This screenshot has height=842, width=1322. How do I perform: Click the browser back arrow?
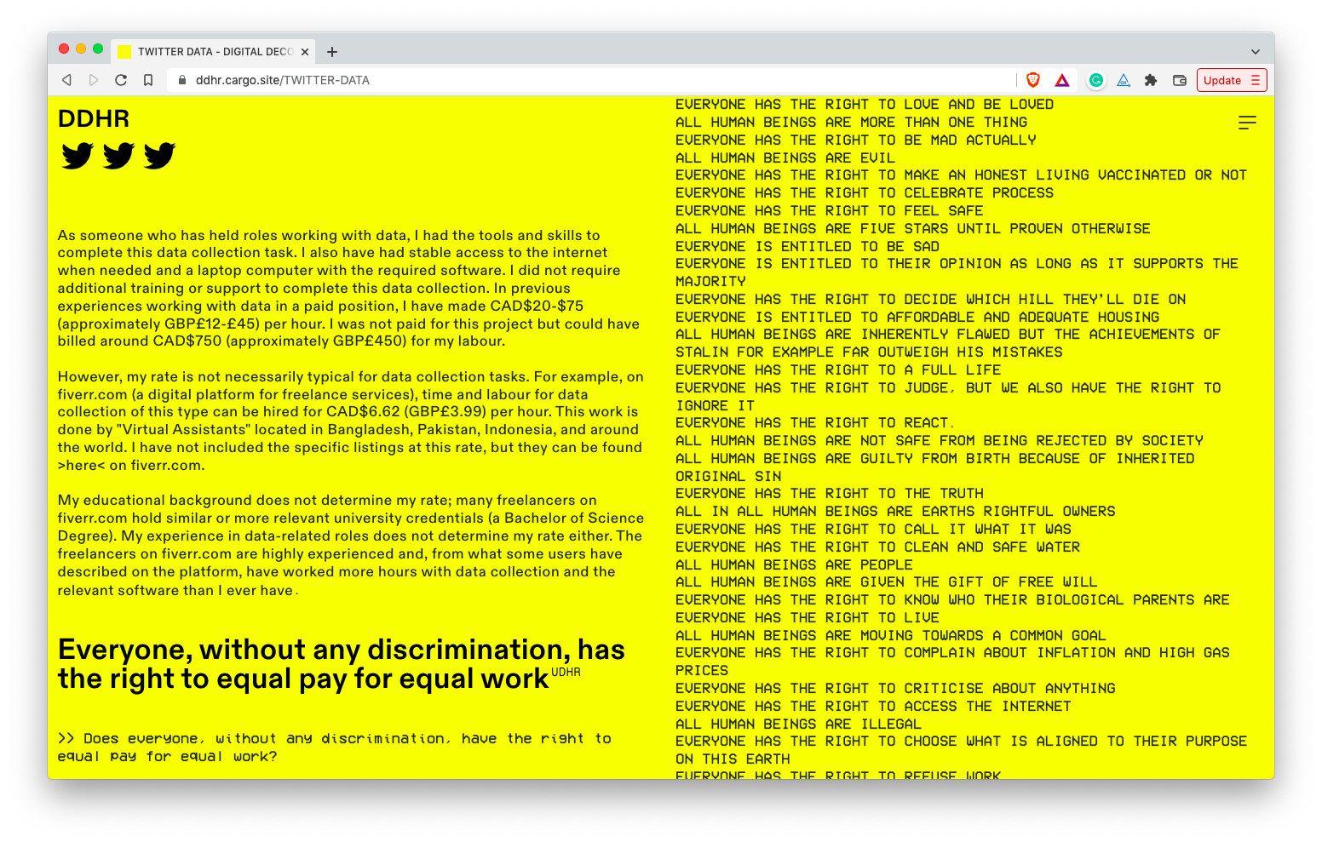66,80
